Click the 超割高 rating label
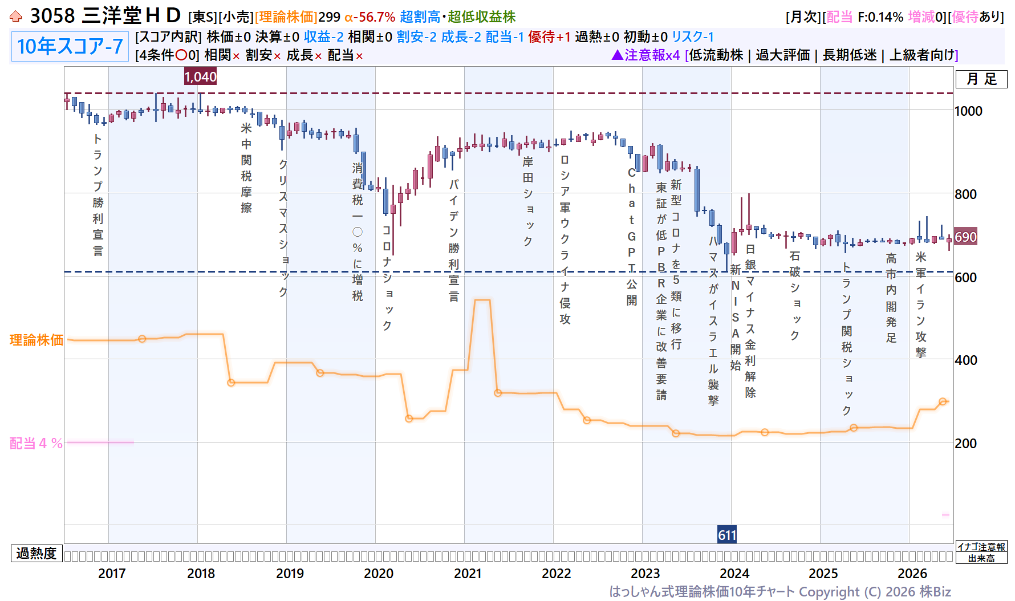The height and width of the screenshot is (601, 1015). pos(420,17)
